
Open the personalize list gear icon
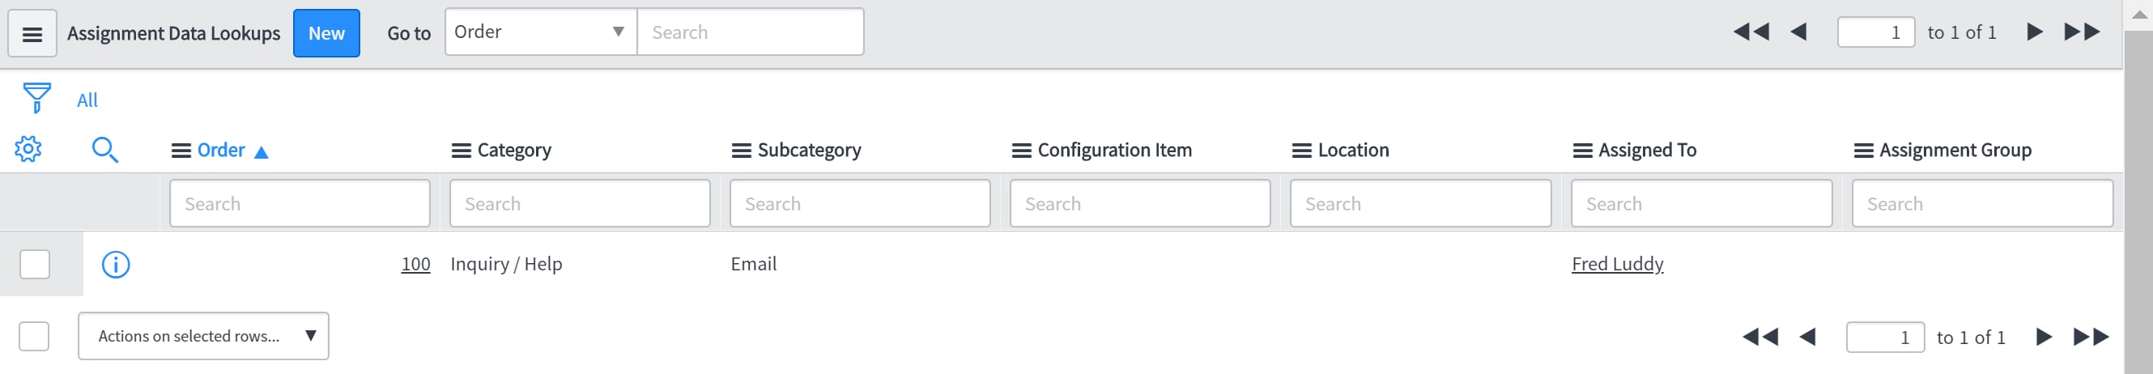[x=28, y=150]
